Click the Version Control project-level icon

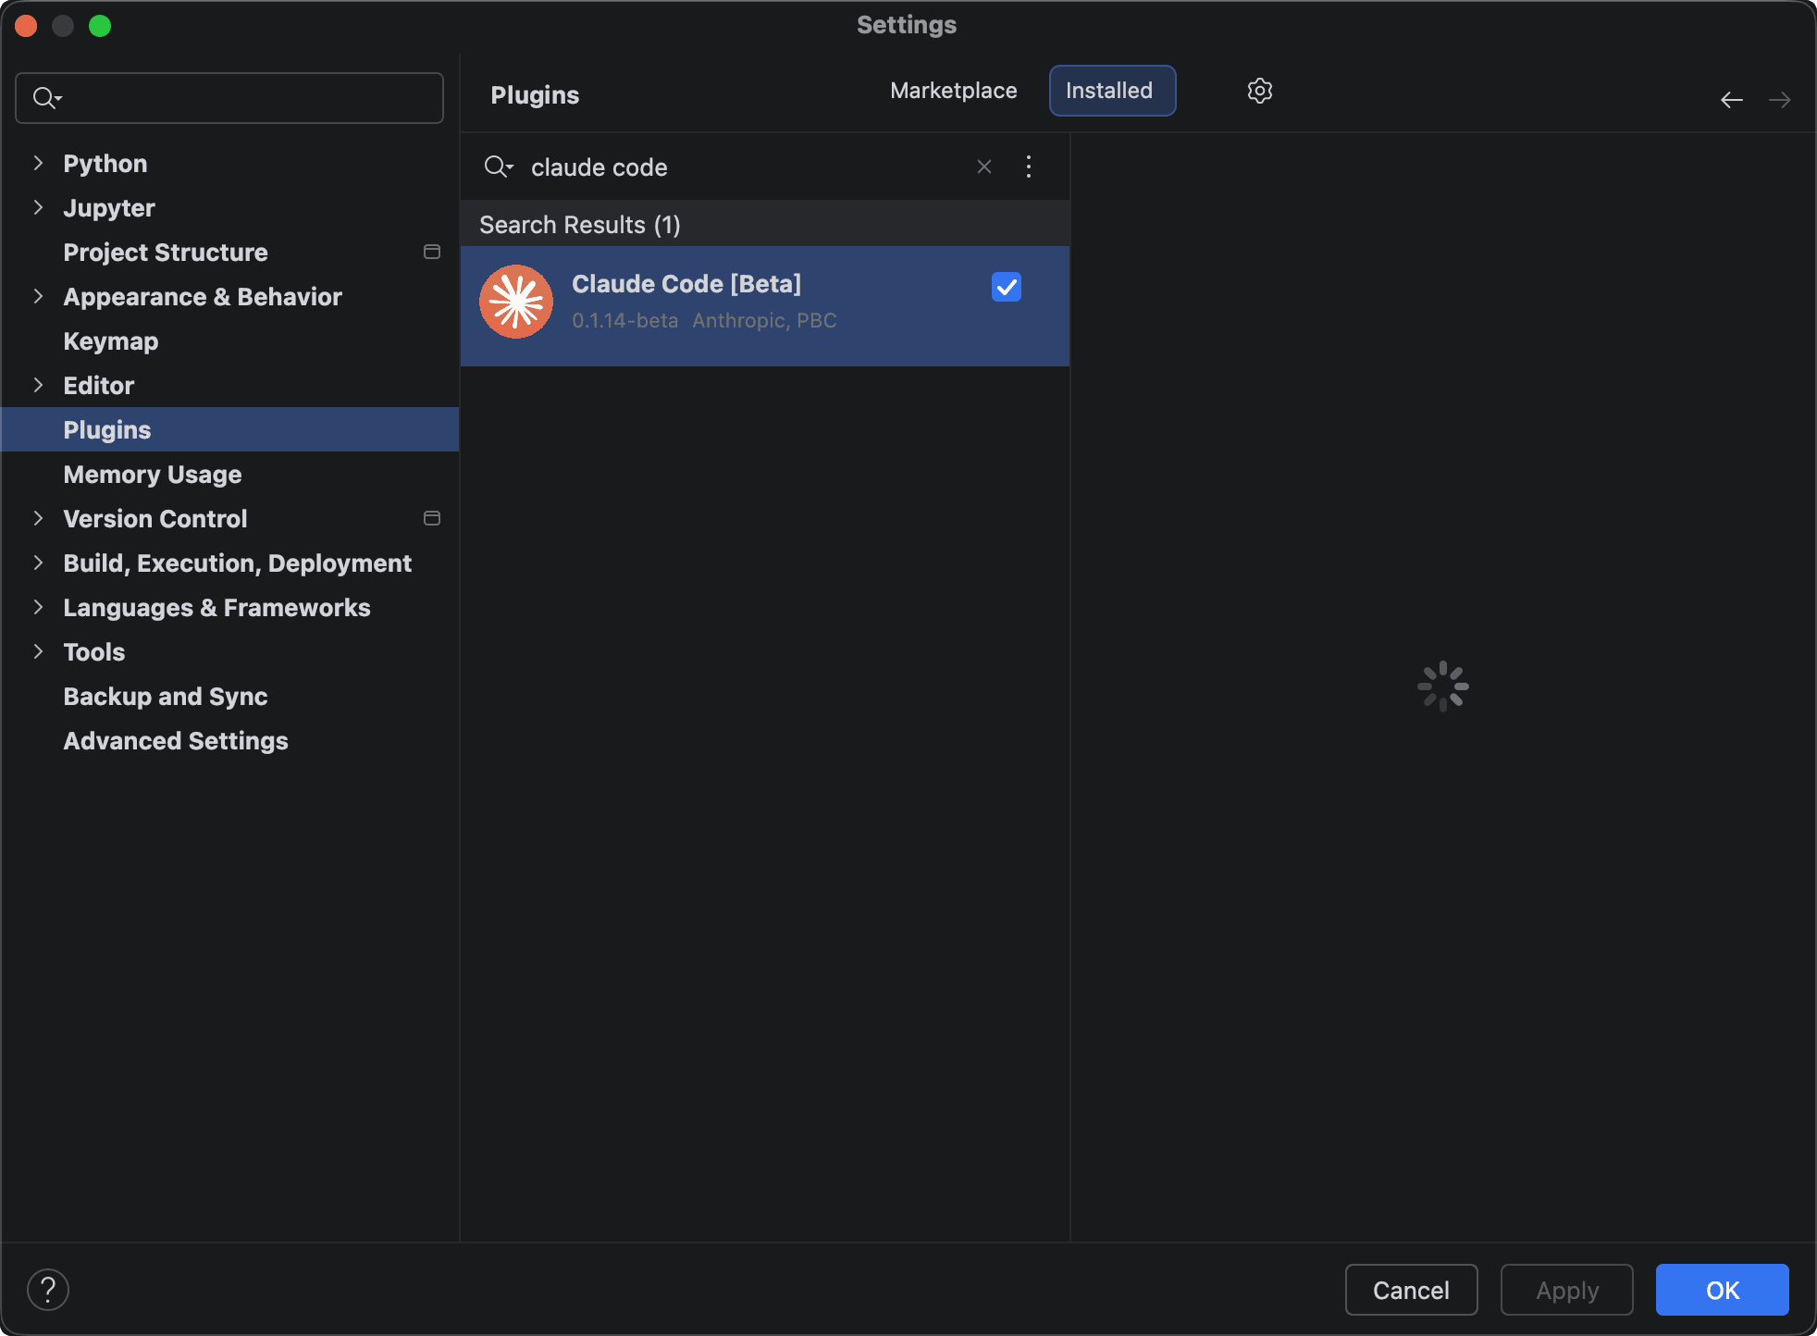point(431,518)
